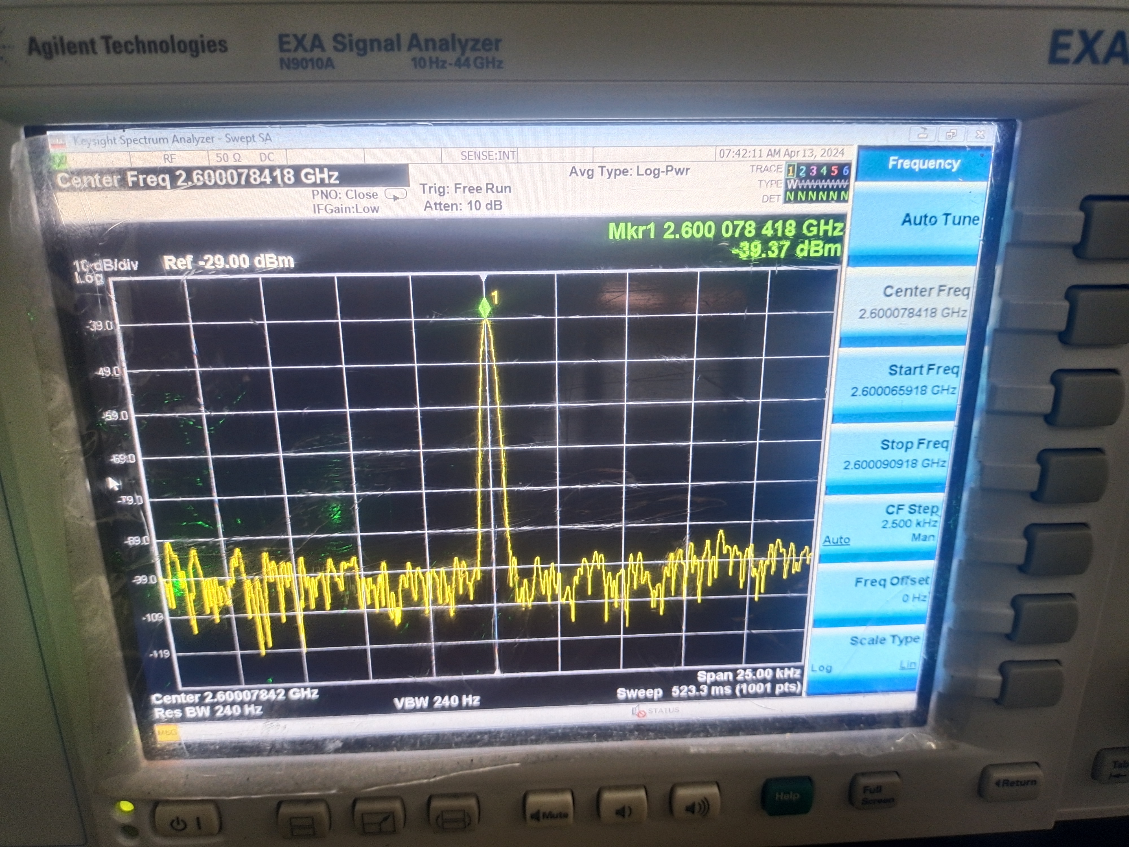Click the PNO Close signal path icon
Screen dimensions: 1129x847
pos(395,195)
